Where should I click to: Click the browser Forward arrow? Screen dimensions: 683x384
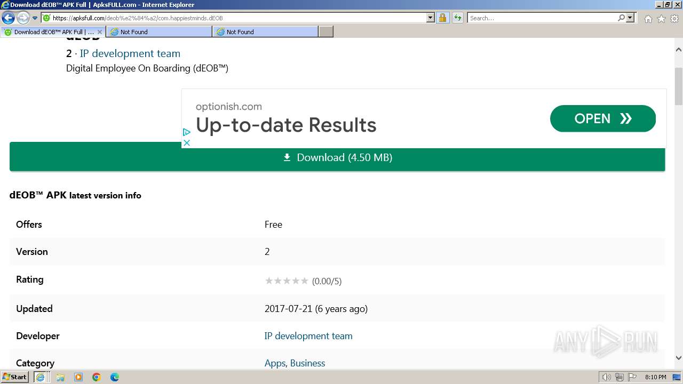pos(23,18)
